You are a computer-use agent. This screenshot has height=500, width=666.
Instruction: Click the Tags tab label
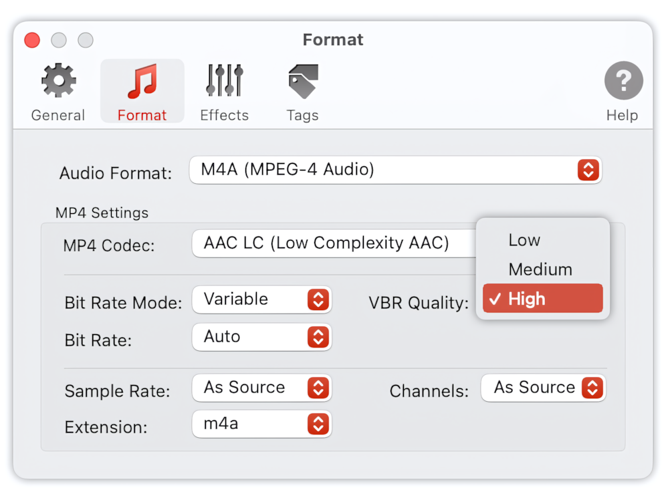[302, 116]
